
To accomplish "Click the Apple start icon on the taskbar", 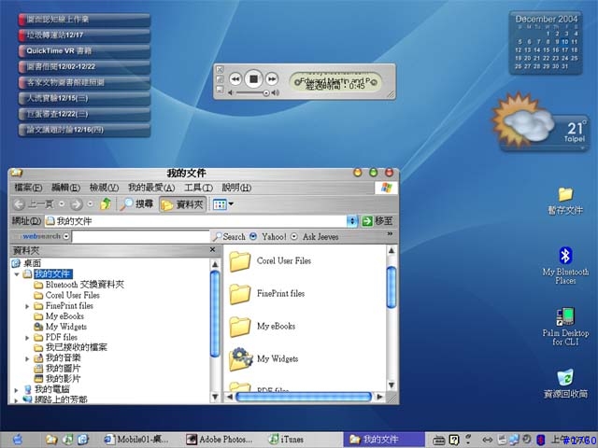I will pos(18,440).
